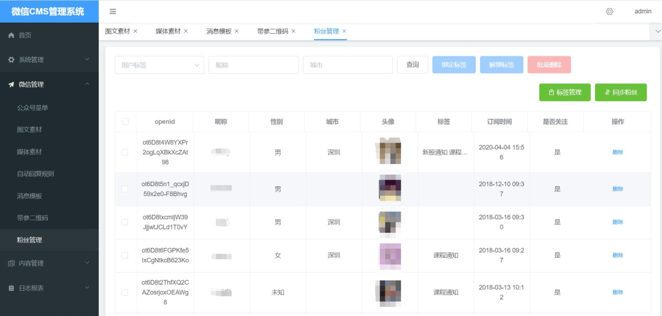Tick the checkbox for the 女 fan row
The width and height of the screenshot is (662, 316).
click(x=125, y=255)
